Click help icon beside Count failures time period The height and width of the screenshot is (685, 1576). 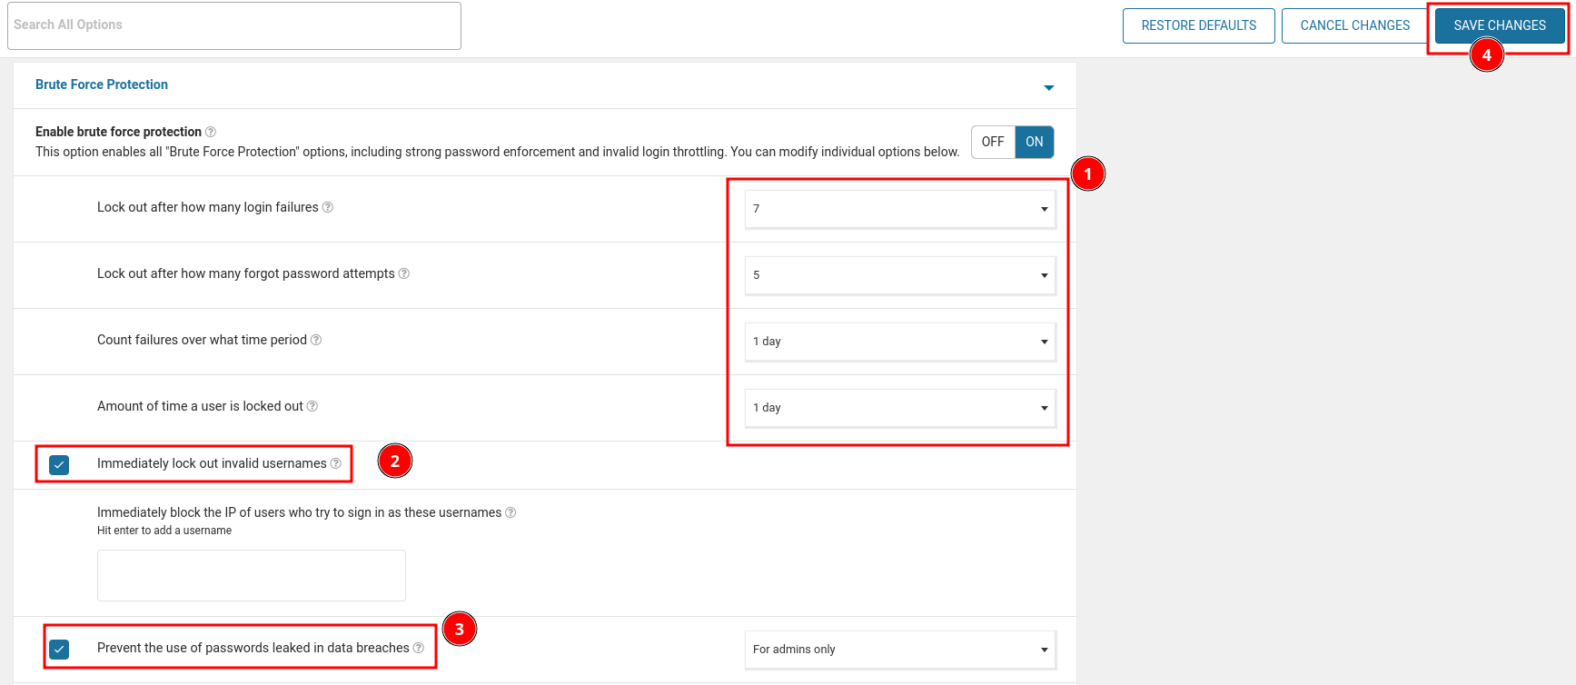pyautogui.click(x=316, y=340)
